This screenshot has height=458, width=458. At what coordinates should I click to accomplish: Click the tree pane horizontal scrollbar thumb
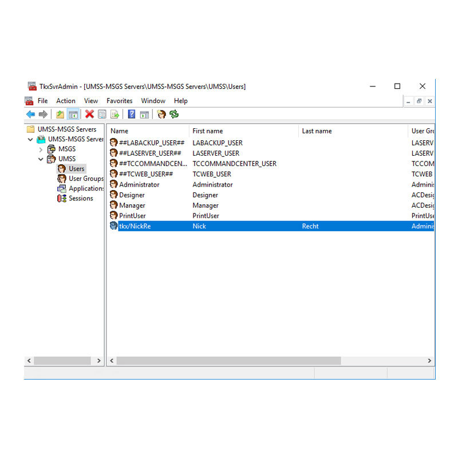(62, 361)
